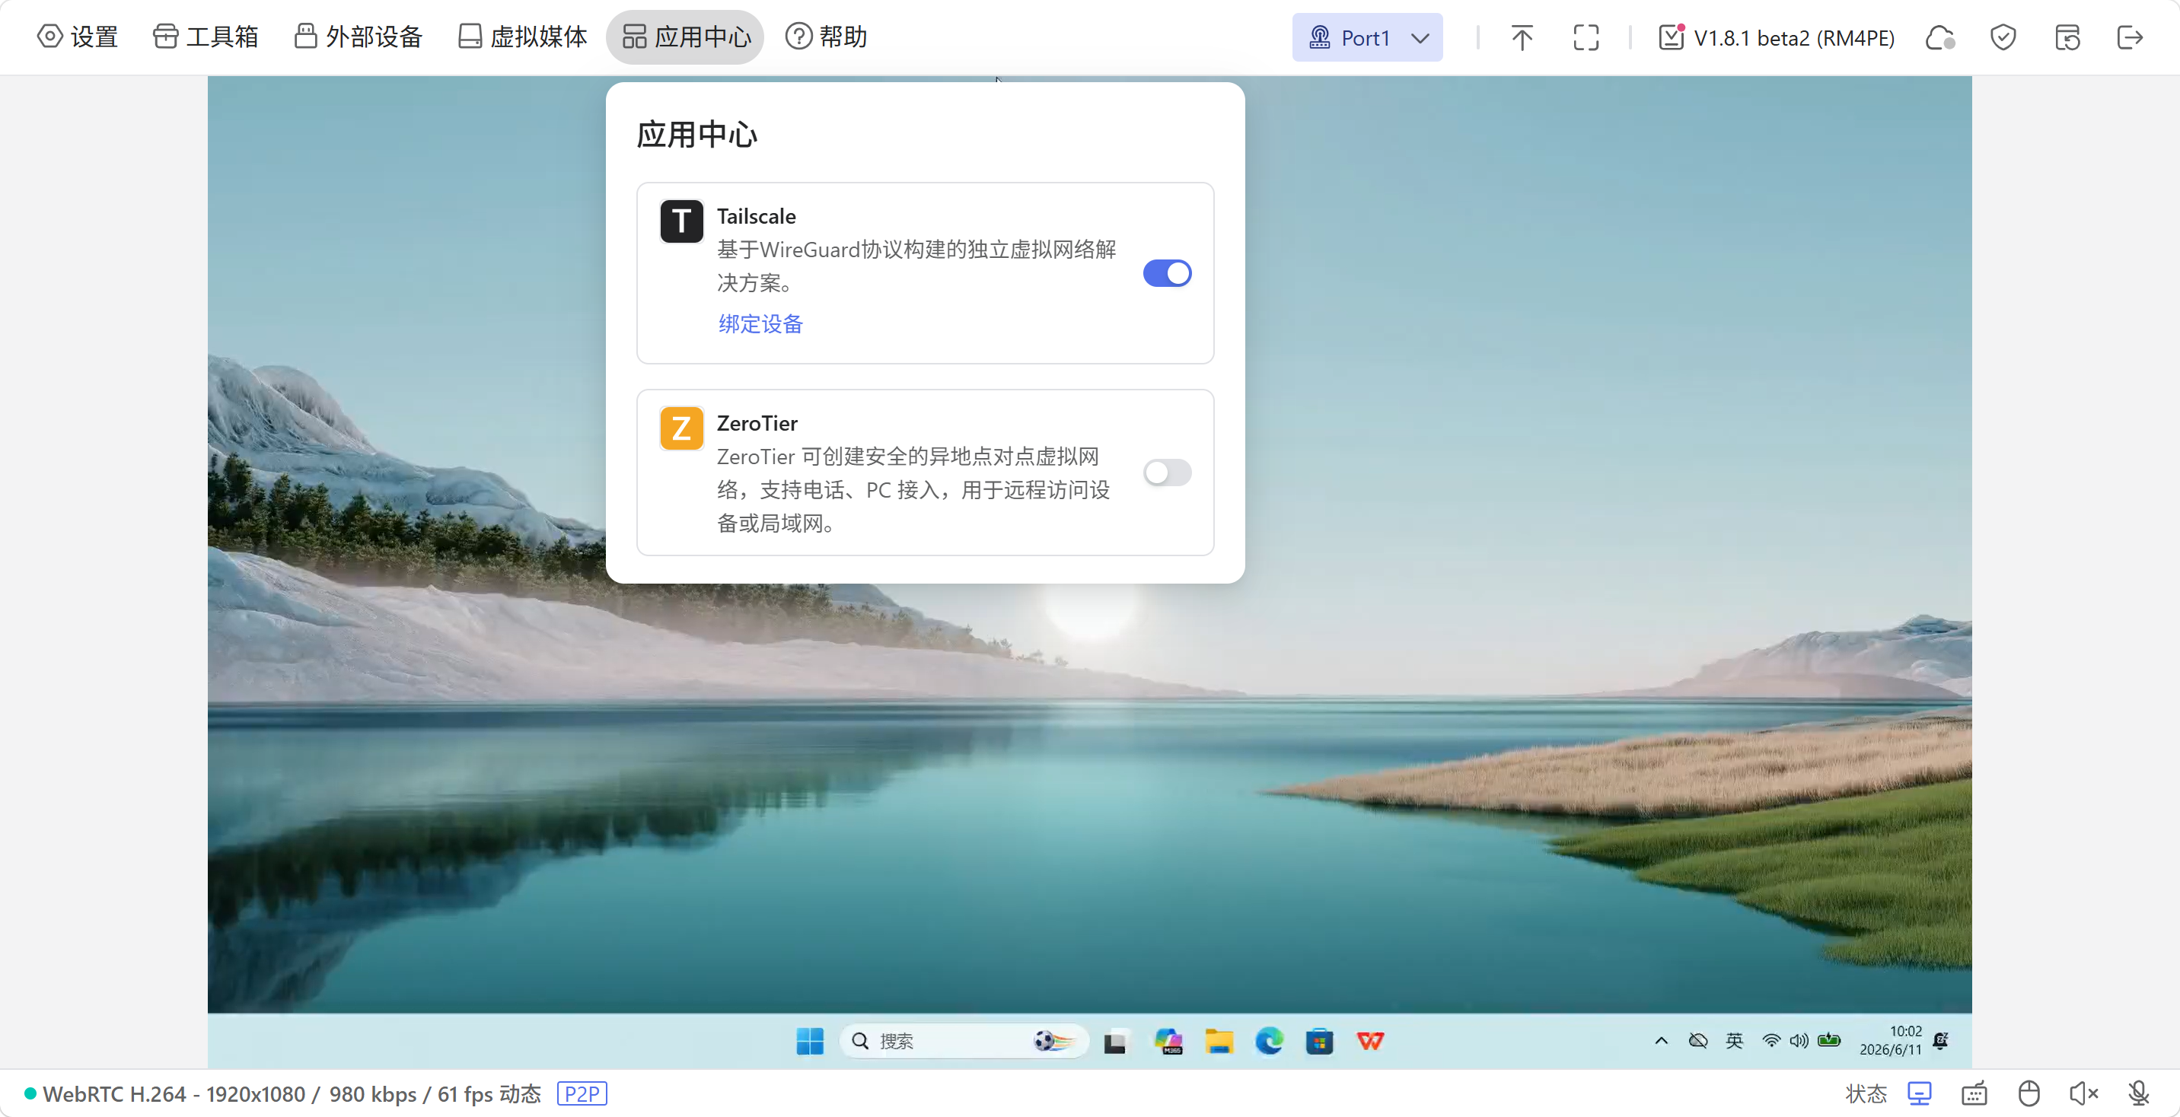Close the 应用中心 app center menu
Image resolution: width=2180 pixels, height=1117 pixels.
pos(686,37)
